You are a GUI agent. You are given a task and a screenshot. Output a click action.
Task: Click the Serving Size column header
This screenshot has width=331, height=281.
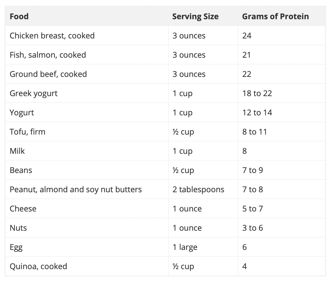195,16
